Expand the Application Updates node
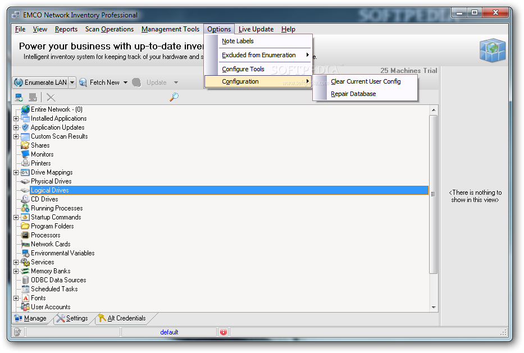Viewport: 524px width, 353px height. click(16, 127)
